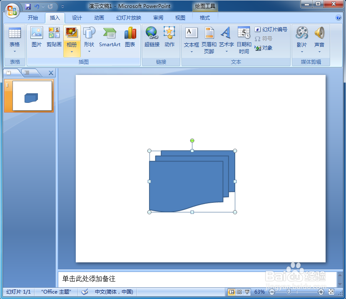Expand the 文本框 dropdown arrow
346x299 pixels.
192,52
